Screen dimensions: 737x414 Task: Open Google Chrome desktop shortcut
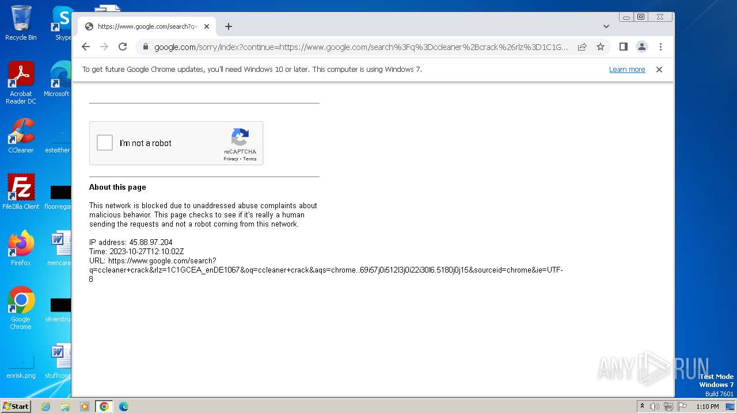21,308
